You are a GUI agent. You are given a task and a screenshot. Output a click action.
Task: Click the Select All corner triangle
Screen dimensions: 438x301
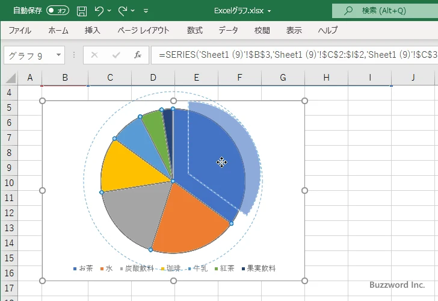click(x=10, y=78)
